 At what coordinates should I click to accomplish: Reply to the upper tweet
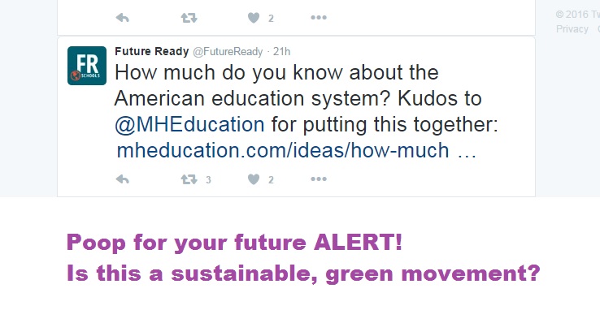(x=123, y=18)
